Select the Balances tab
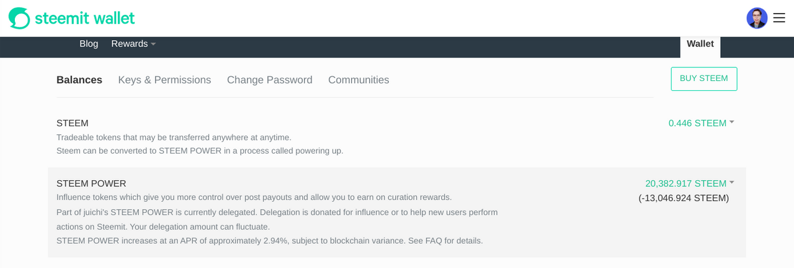Viewport: 794px width, 268px height. coord(79,80)
